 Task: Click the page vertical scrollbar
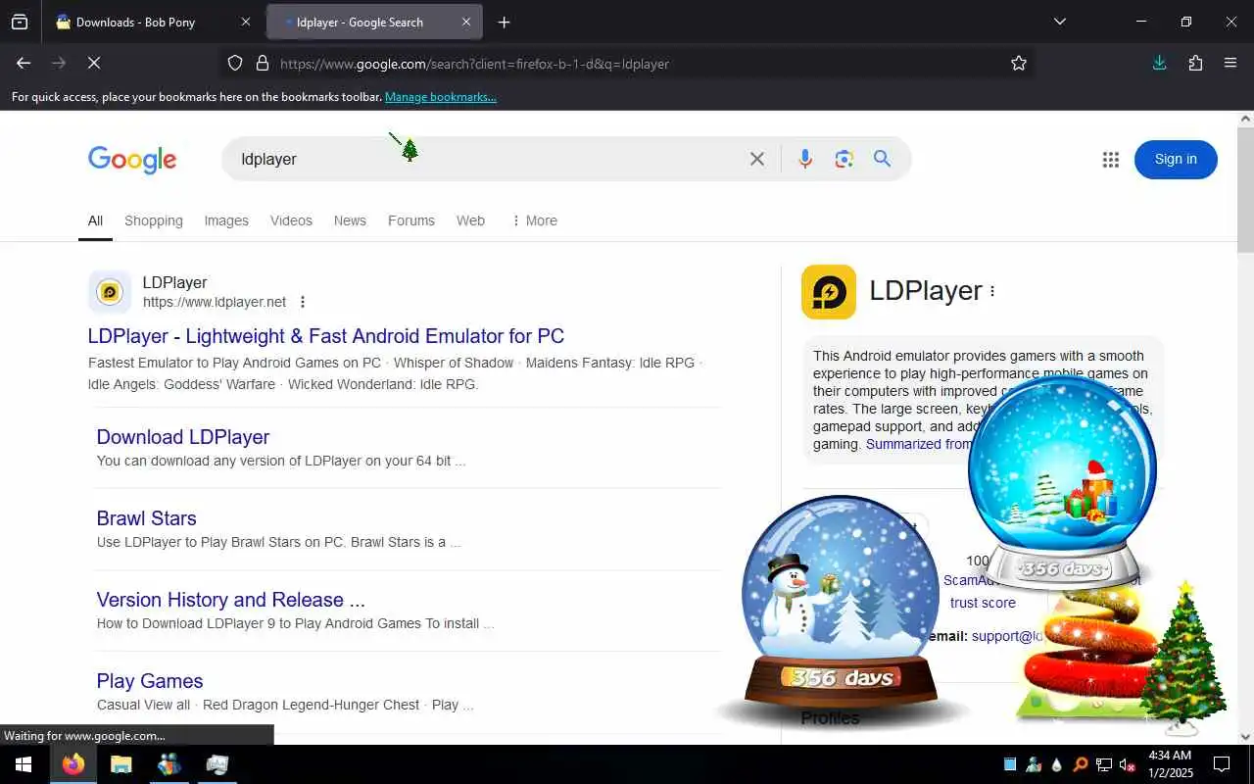[1245, 190]
